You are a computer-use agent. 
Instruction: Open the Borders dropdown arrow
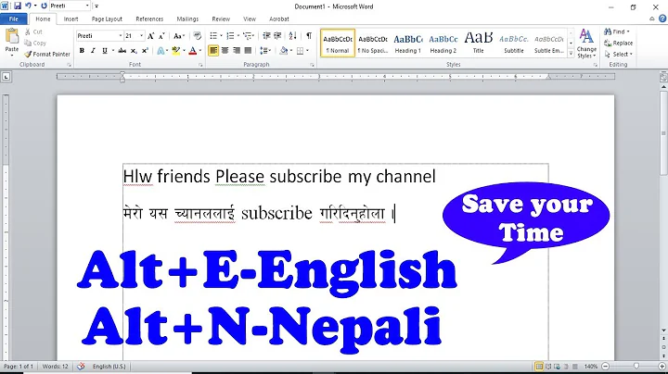point(307,51)
